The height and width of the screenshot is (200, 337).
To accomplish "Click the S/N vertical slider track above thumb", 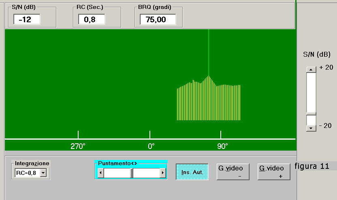I will [311, 92].
